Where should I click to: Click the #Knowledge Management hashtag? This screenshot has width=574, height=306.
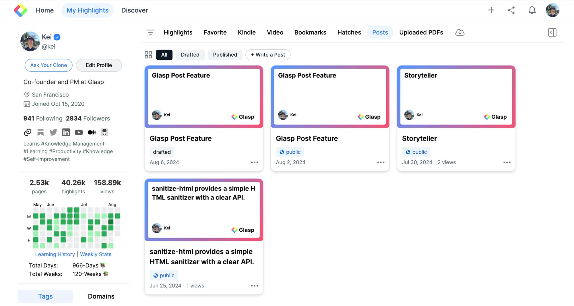(x=73, y=144)
